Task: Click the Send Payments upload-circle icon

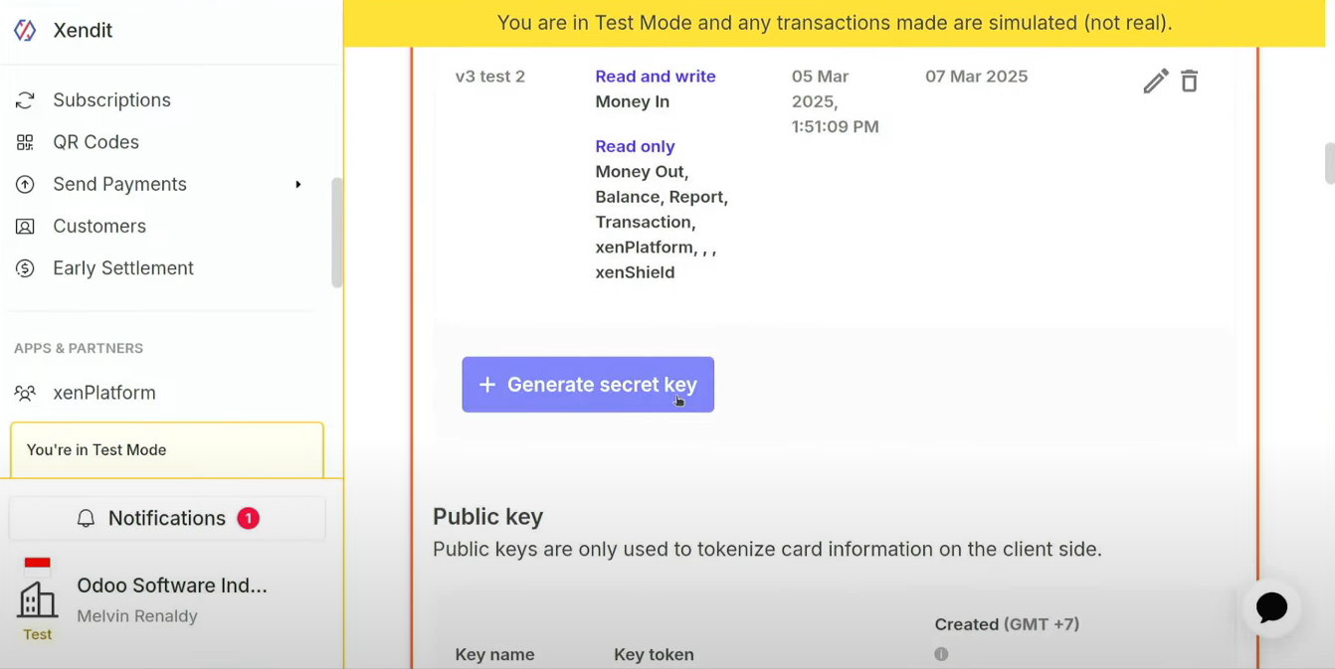Action: pyautogui.click(x=25, y=184)
